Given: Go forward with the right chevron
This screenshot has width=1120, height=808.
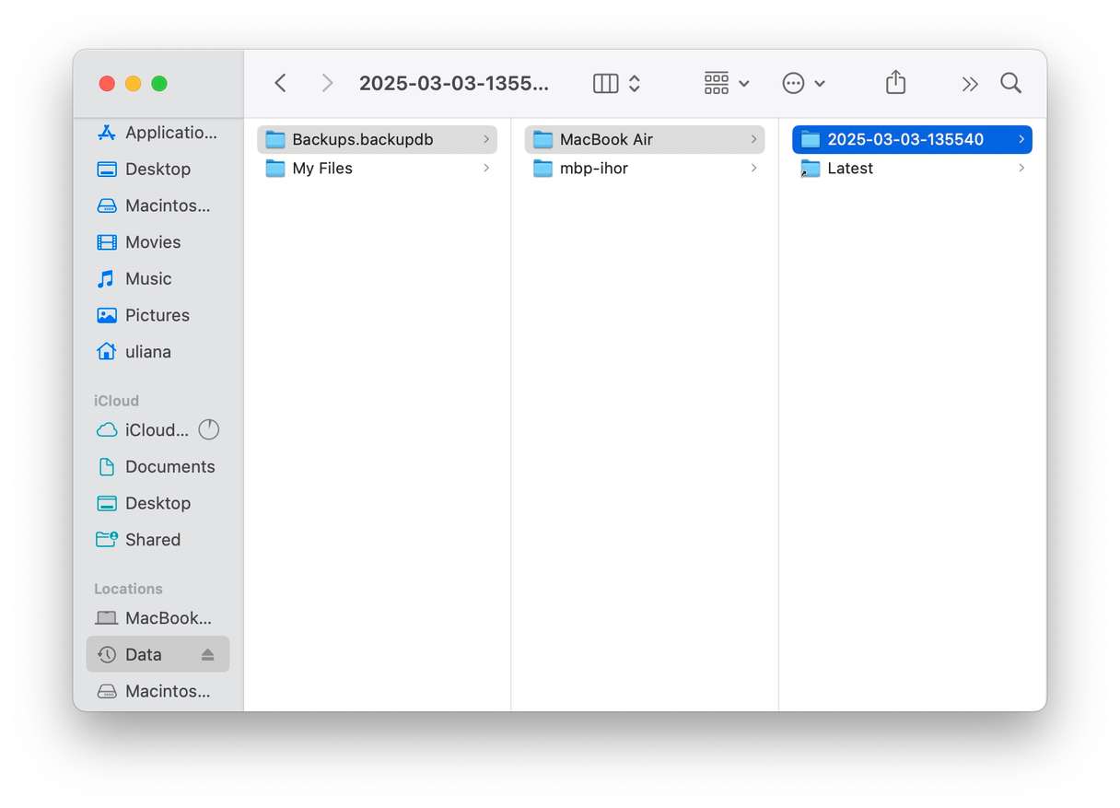Looking at the screenshot, I should tap(327, 84).
